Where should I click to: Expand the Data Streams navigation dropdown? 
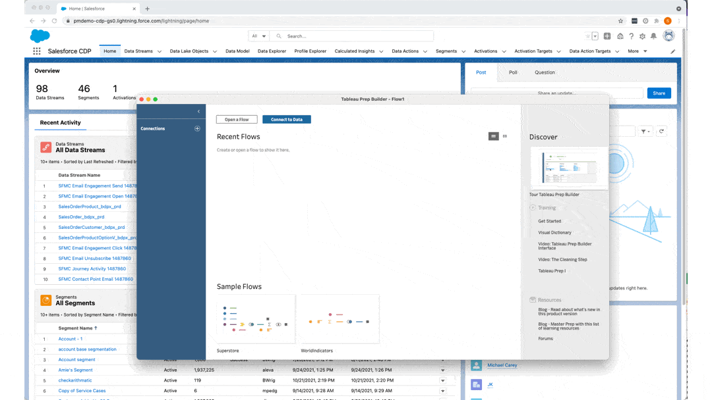click(160, 51)
